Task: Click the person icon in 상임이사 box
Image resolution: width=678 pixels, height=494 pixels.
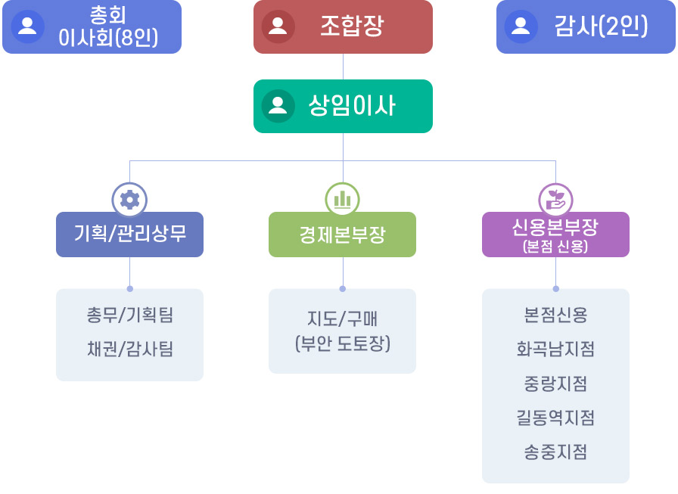Action: [x=278, y=106]
